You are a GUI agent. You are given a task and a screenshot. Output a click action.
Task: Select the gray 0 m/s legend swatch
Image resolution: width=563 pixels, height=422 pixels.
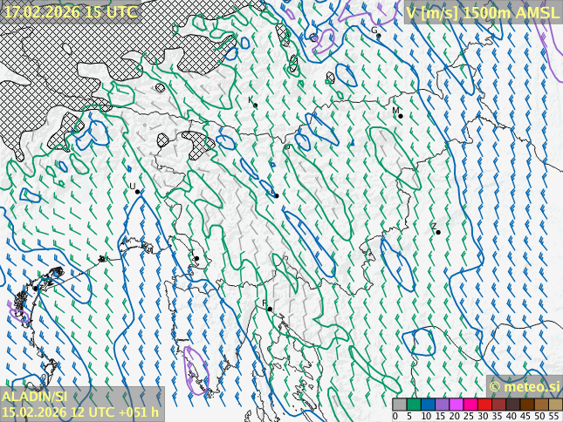[399, 405]
